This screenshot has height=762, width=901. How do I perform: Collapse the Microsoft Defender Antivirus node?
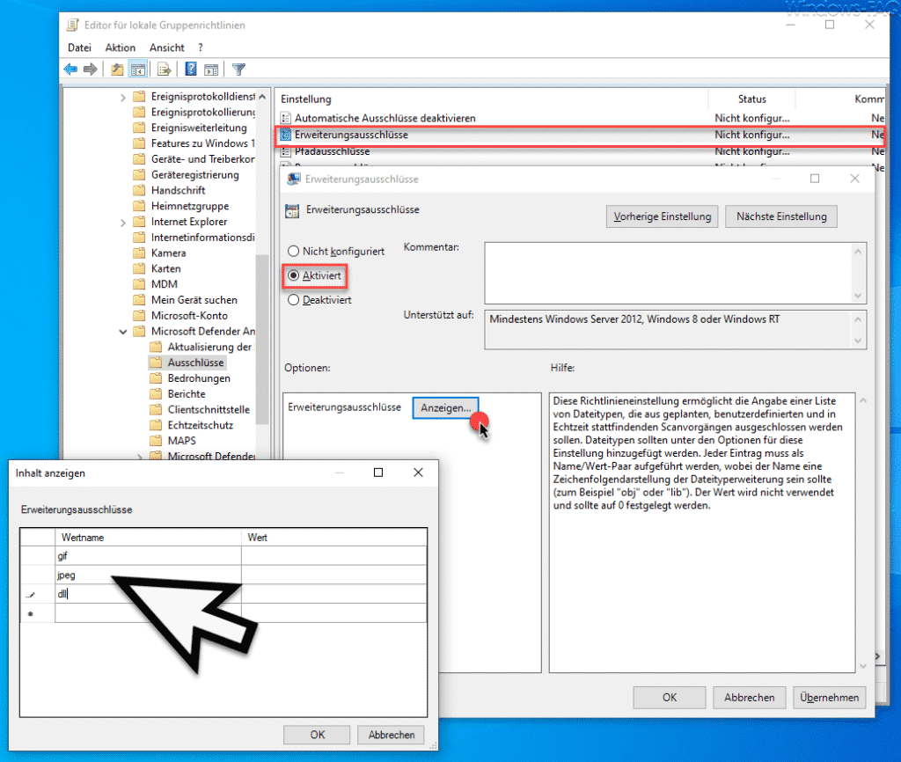[122, 332]
